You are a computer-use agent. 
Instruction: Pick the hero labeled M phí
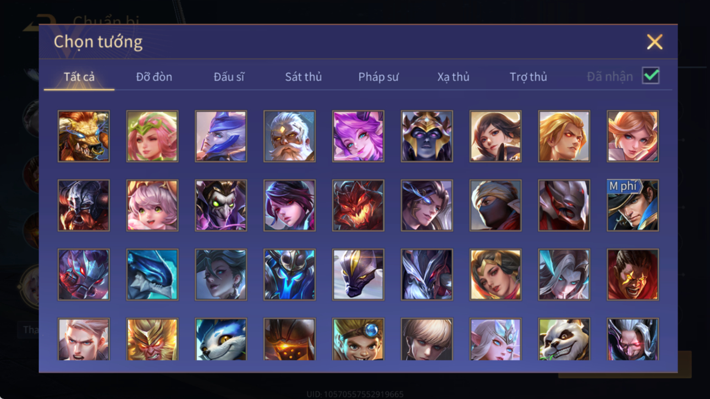click(632, 206)
